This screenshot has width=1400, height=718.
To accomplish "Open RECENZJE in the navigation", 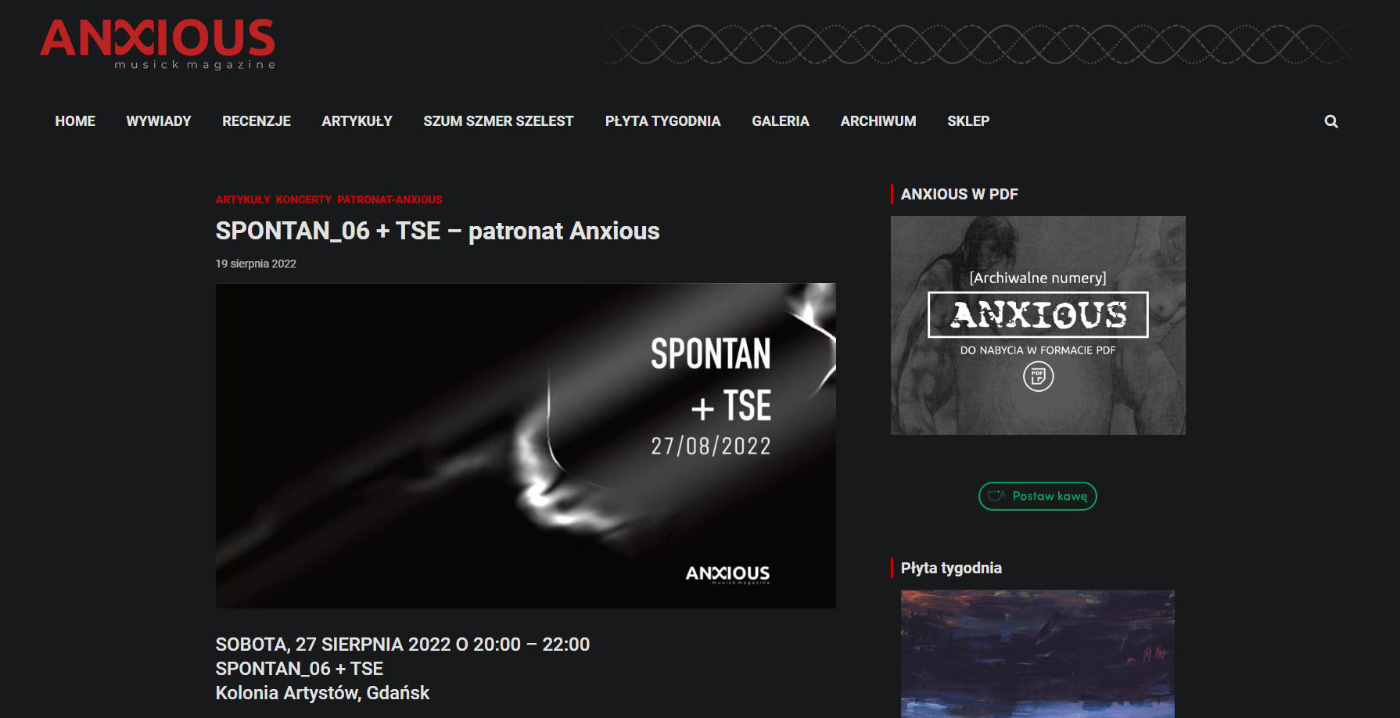I will pos(257,121).
